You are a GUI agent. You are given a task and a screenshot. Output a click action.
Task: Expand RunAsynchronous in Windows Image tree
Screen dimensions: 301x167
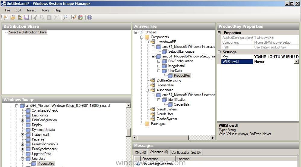tap(22, 144)
